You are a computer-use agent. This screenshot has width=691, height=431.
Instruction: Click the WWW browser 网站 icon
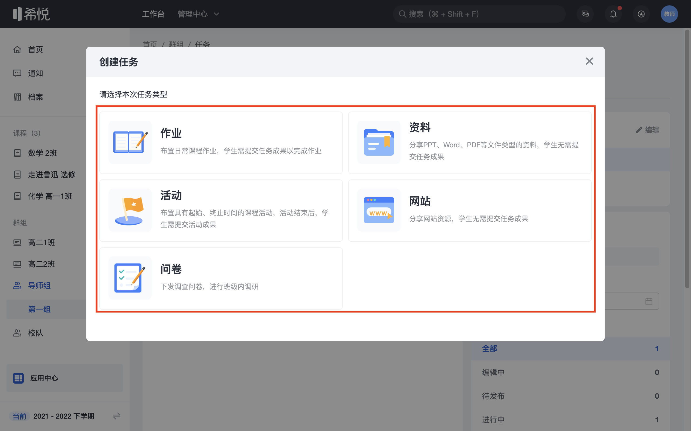[379, 210]
